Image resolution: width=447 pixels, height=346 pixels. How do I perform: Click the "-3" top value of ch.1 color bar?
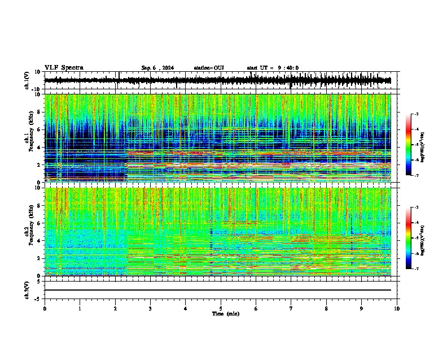coord(417,114)
